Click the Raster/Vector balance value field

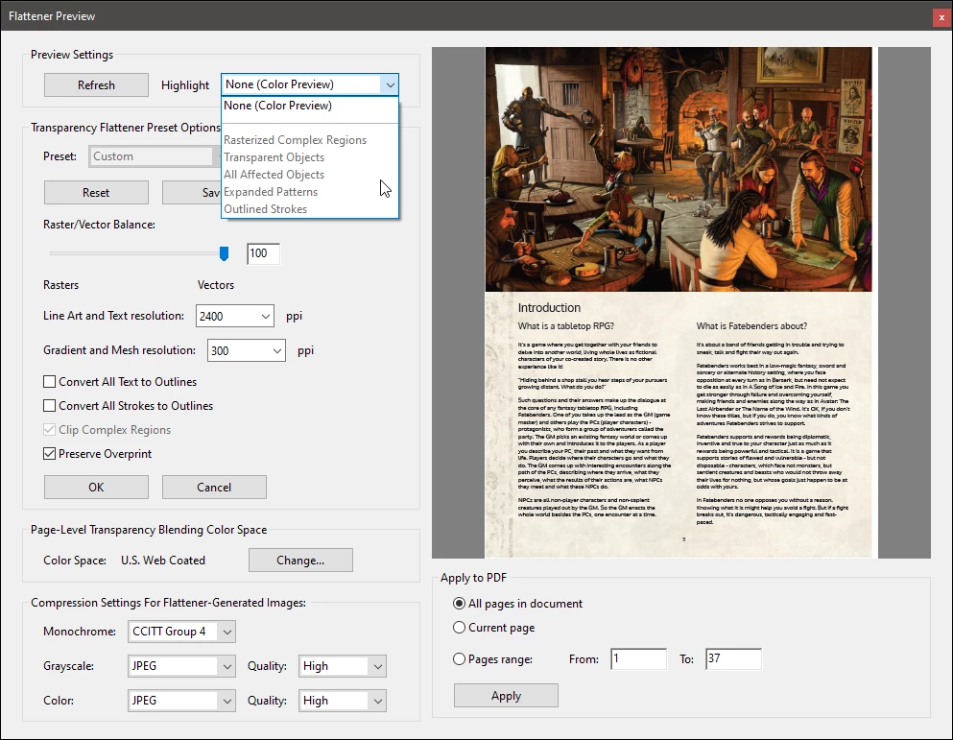pyautogui.click(x=263, y=253)
